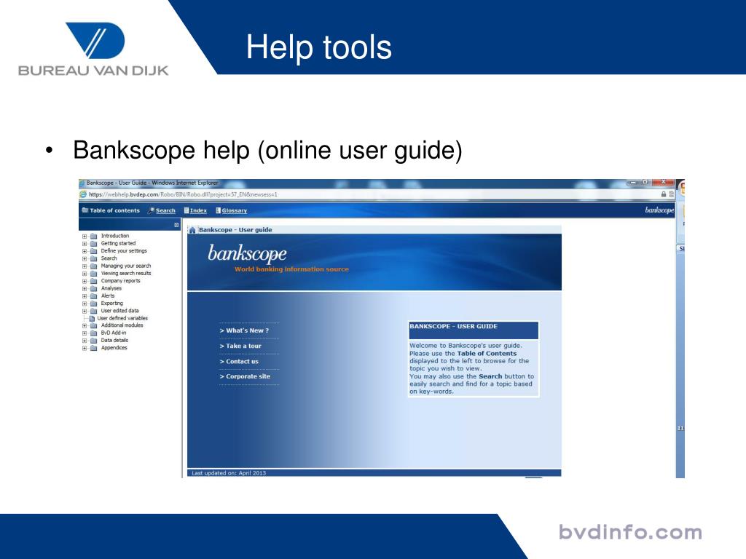Click the BANKSCOPE - USER GUIDE box heading
Image resolution: width=746 pixels, height=559 pixels.
click(453, 327)
